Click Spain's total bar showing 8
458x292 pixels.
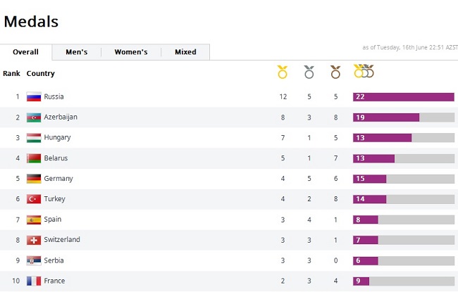[403, 220]
